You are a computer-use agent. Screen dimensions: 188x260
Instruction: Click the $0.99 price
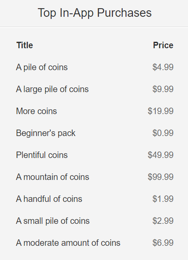(163, 133)
